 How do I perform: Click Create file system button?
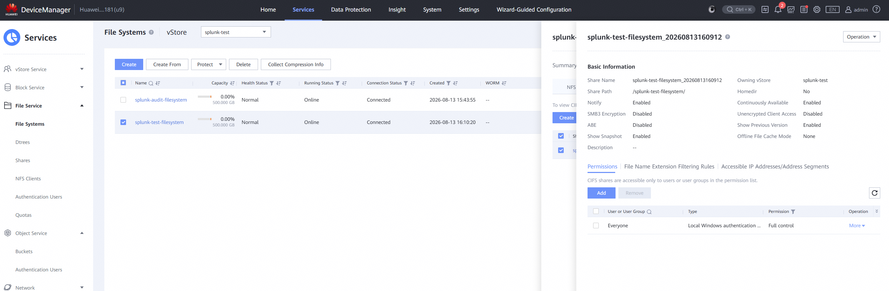[x=129, y=64]
